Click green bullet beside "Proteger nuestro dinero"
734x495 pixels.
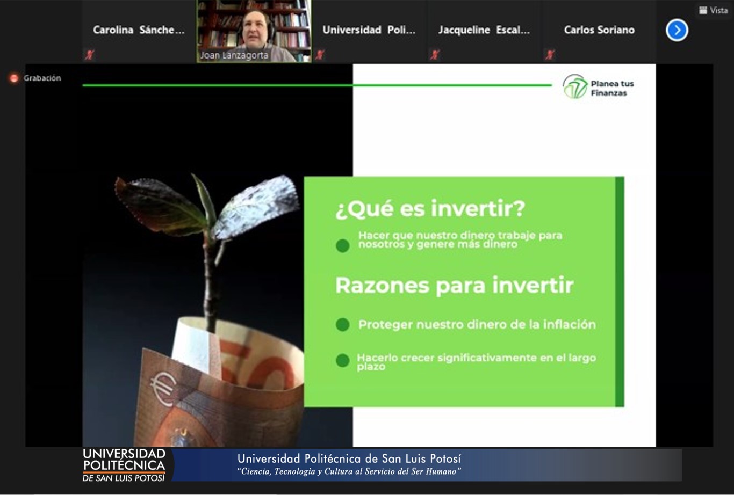click(342, 325)
